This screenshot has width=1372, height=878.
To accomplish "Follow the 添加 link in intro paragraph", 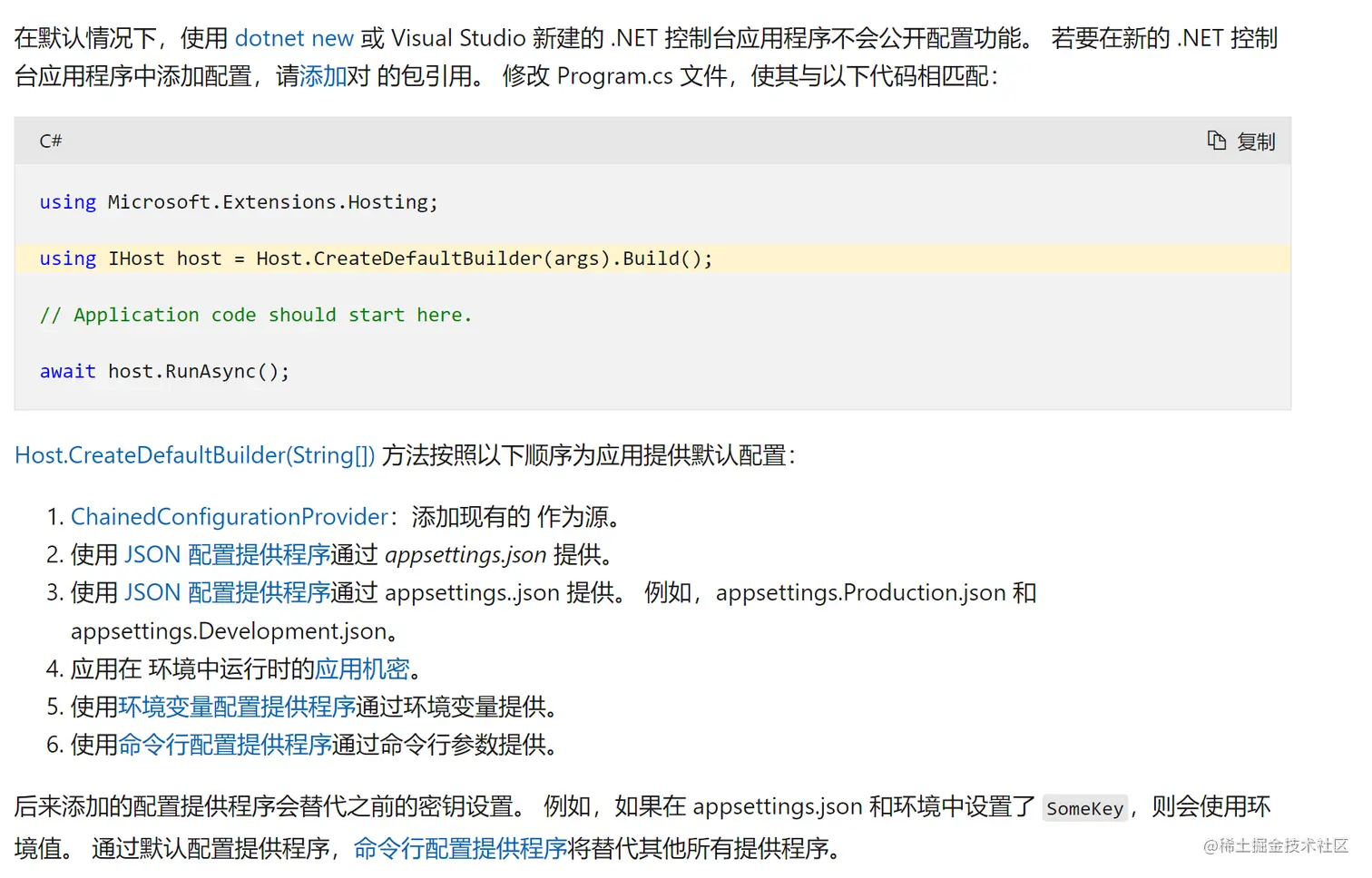I will pos(323,76).
